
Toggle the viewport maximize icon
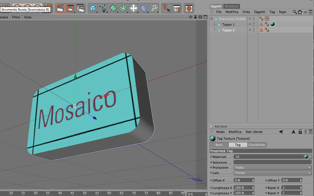205,17
